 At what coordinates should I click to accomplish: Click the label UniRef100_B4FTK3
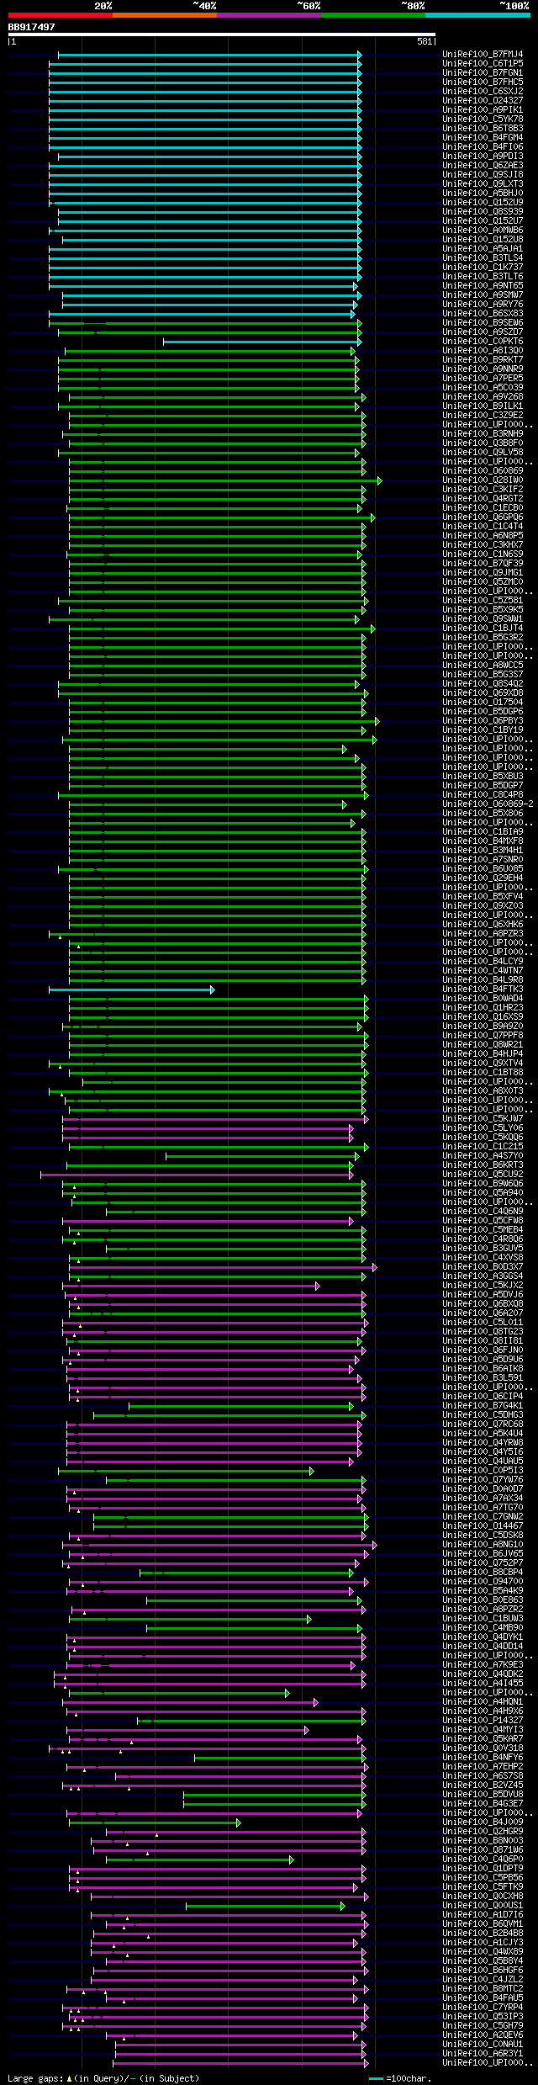[x=483, y=989]
